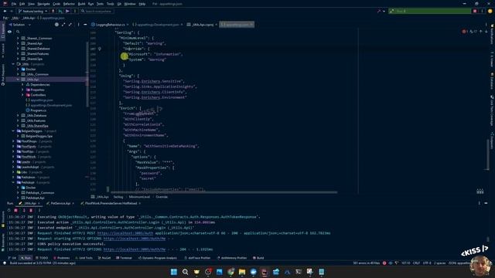Expand the _Shared_Common project
The image size is (495, 278).
[x=18, y=38]
